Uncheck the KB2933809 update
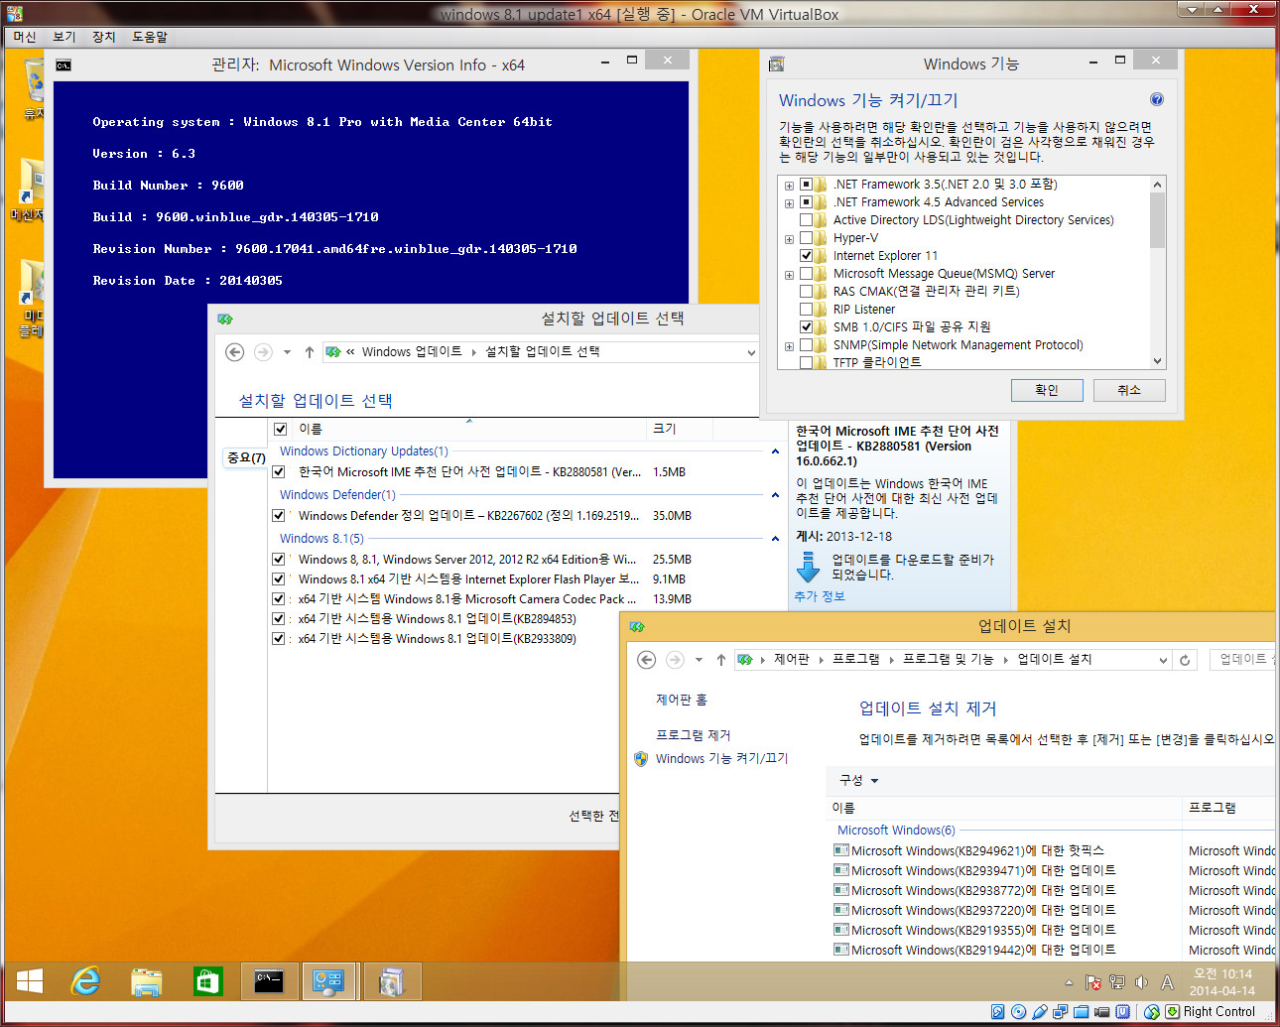 (279, 639)
